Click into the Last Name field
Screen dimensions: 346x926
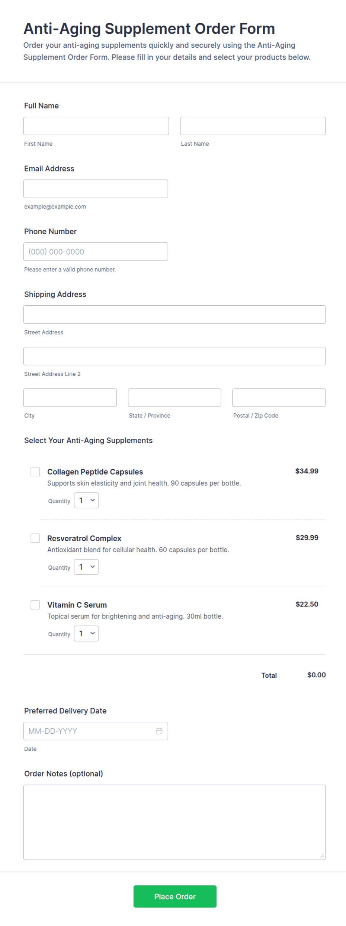pyautogui.click(x=253, y=126)
